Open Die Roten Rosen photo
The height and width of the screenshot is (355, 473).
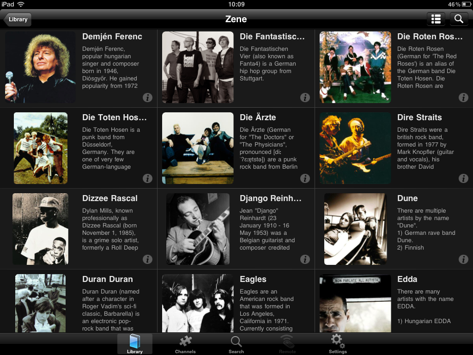coord(355,67)
